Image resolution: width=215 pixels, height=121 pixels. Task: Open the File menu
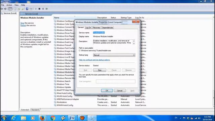(3, 5)
